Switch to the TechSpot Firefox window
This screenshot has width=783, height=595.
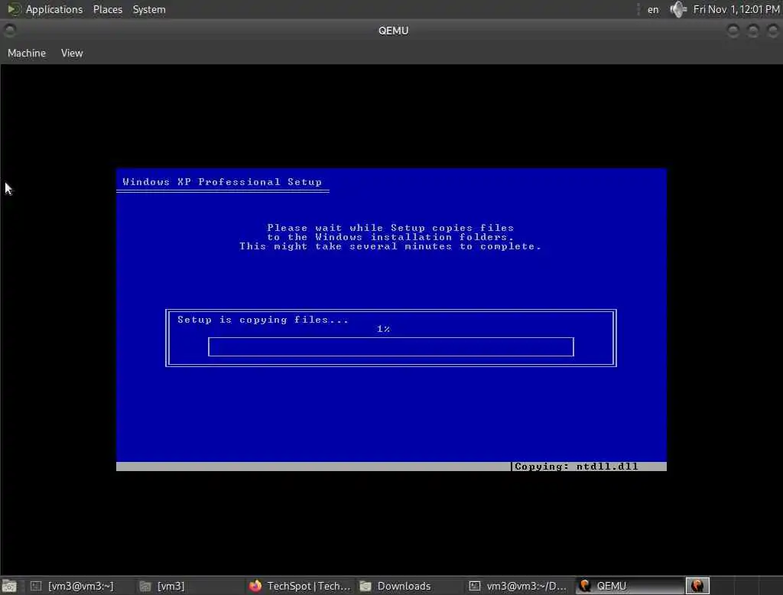(x=301, y=586)
